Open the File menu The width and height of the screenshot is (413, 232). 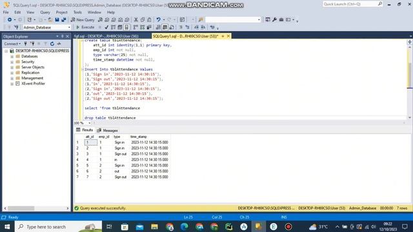coord(6,12)
